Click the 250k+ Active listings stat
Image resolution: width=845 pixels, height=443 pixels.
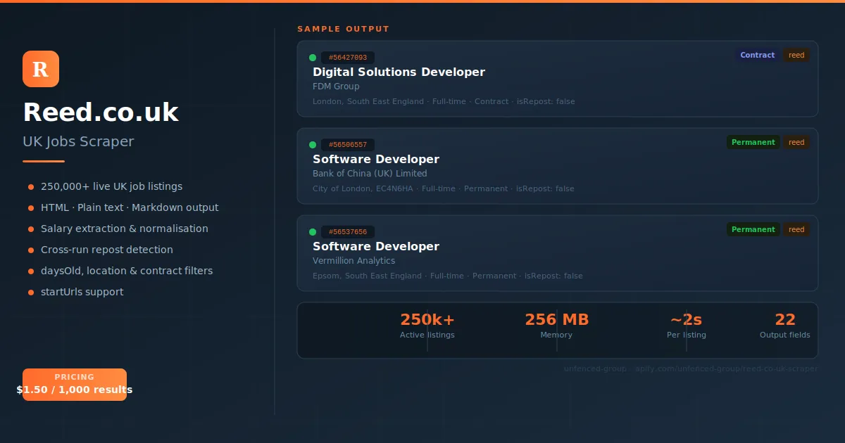pyautogui.click(x=427, y=326)
